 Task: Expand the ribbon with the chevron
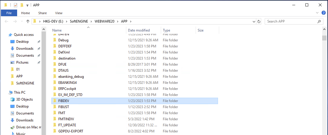tap(317, 13)
